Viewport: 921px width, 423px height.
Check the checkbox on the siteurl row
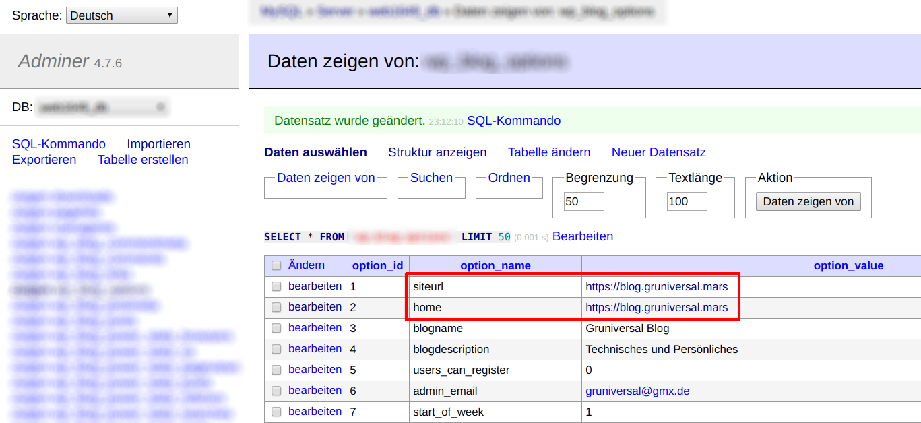coord(276,286)
